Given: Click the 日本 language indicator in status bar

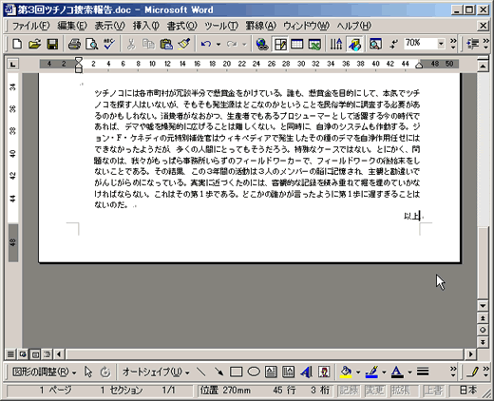Looking at the screenshot, I should coord(468,391).
